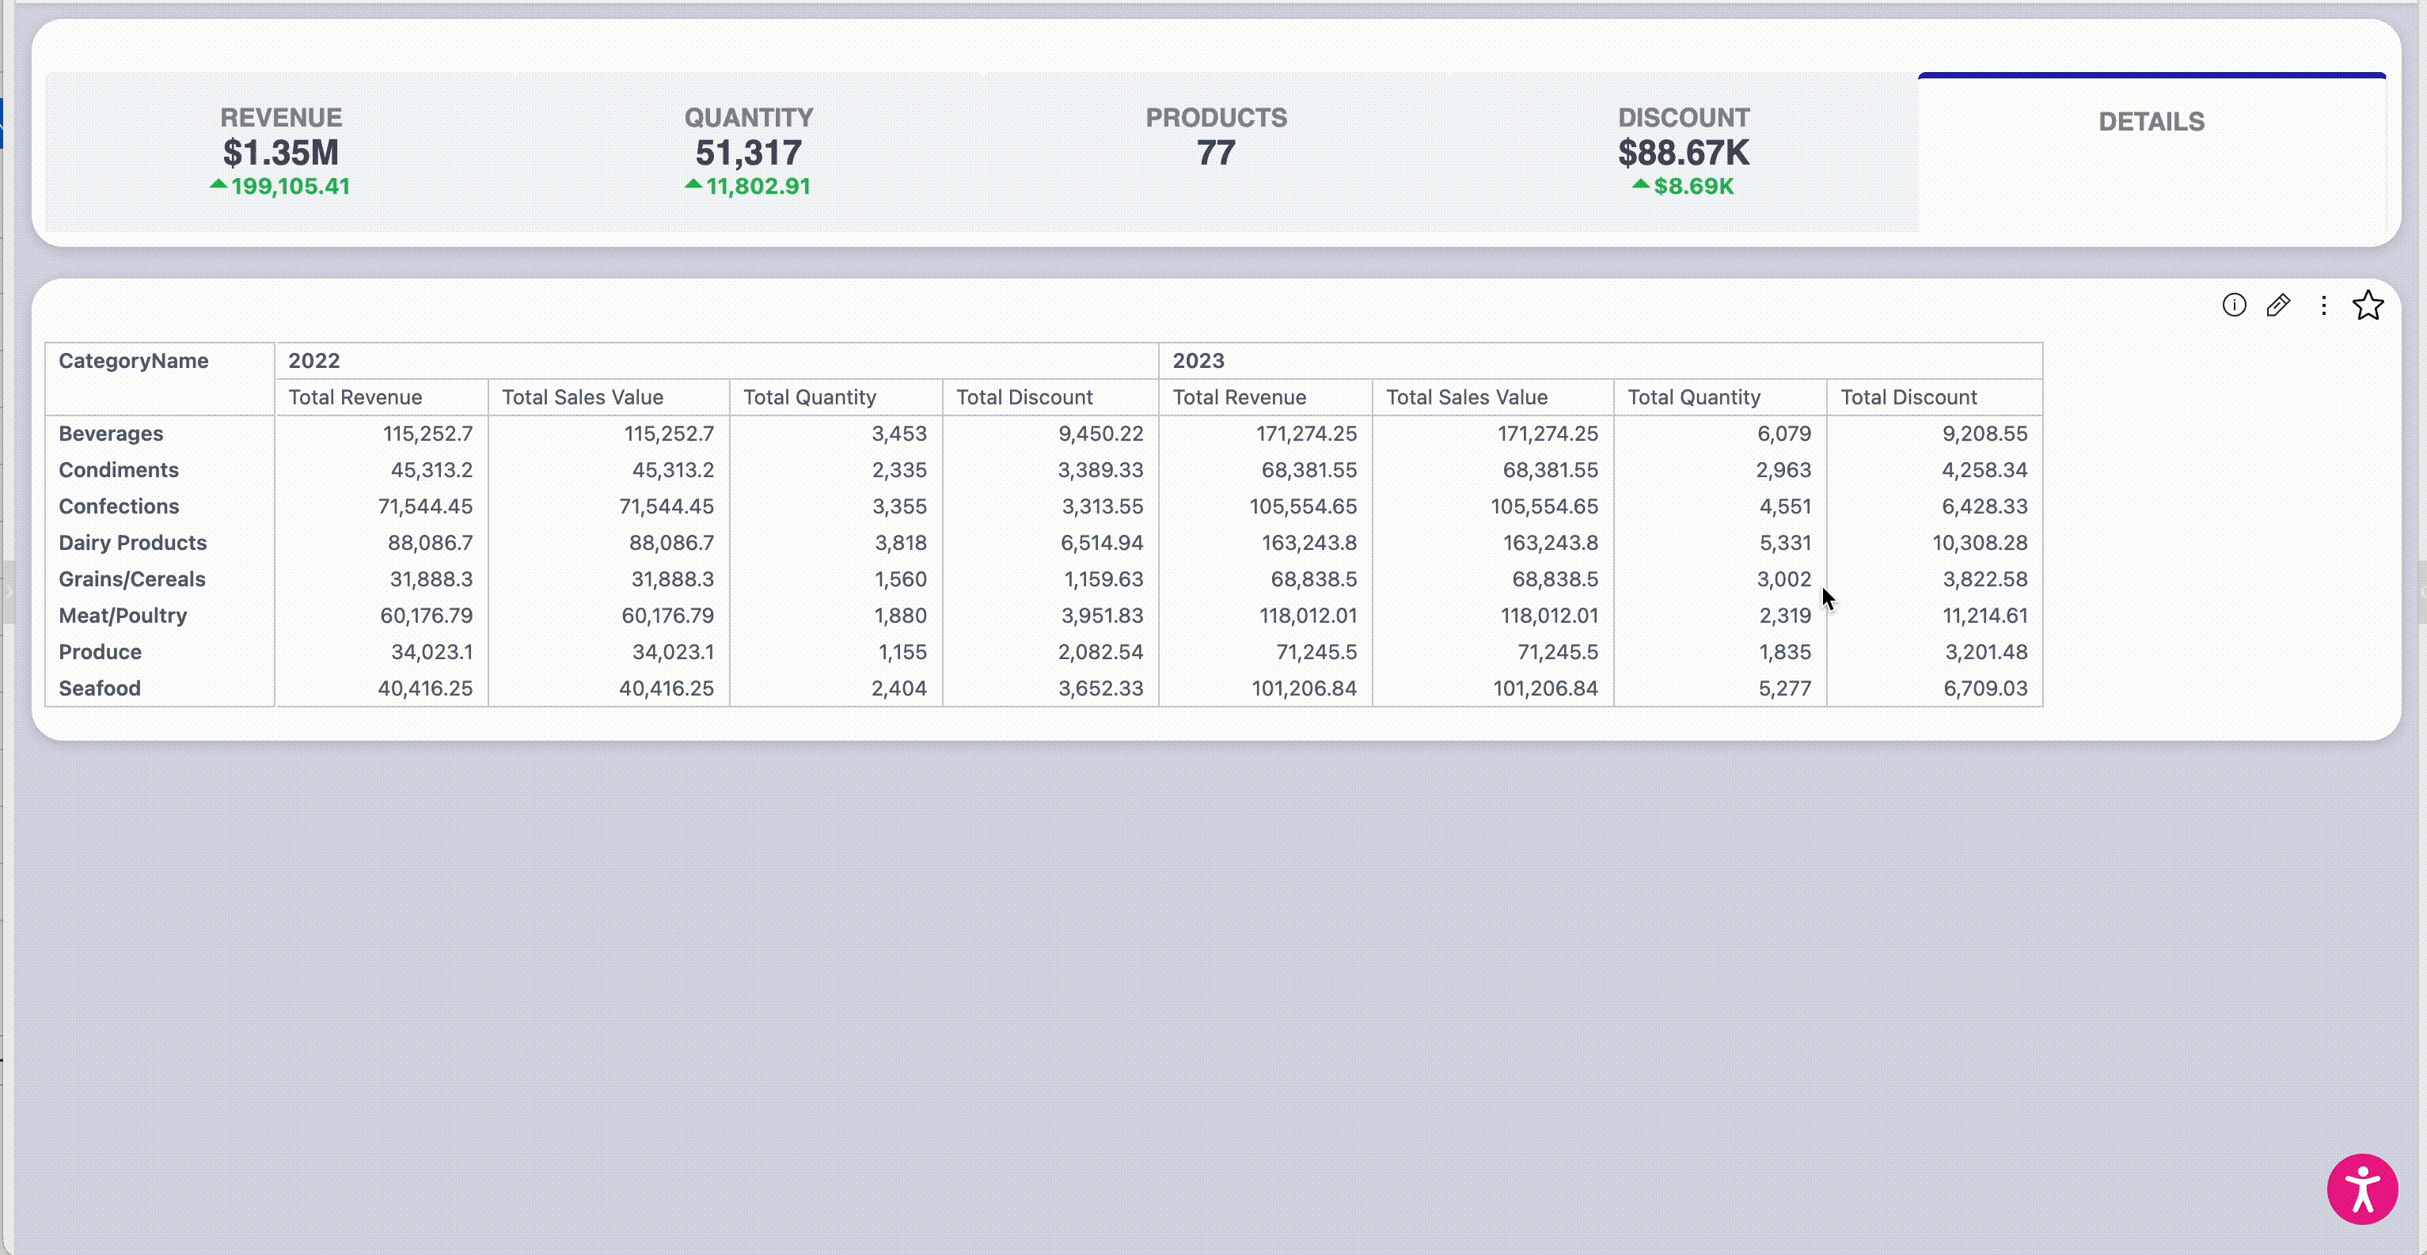The image size is (2427, 1255).
Task: Select the Seafood row label
Action: 100,688
